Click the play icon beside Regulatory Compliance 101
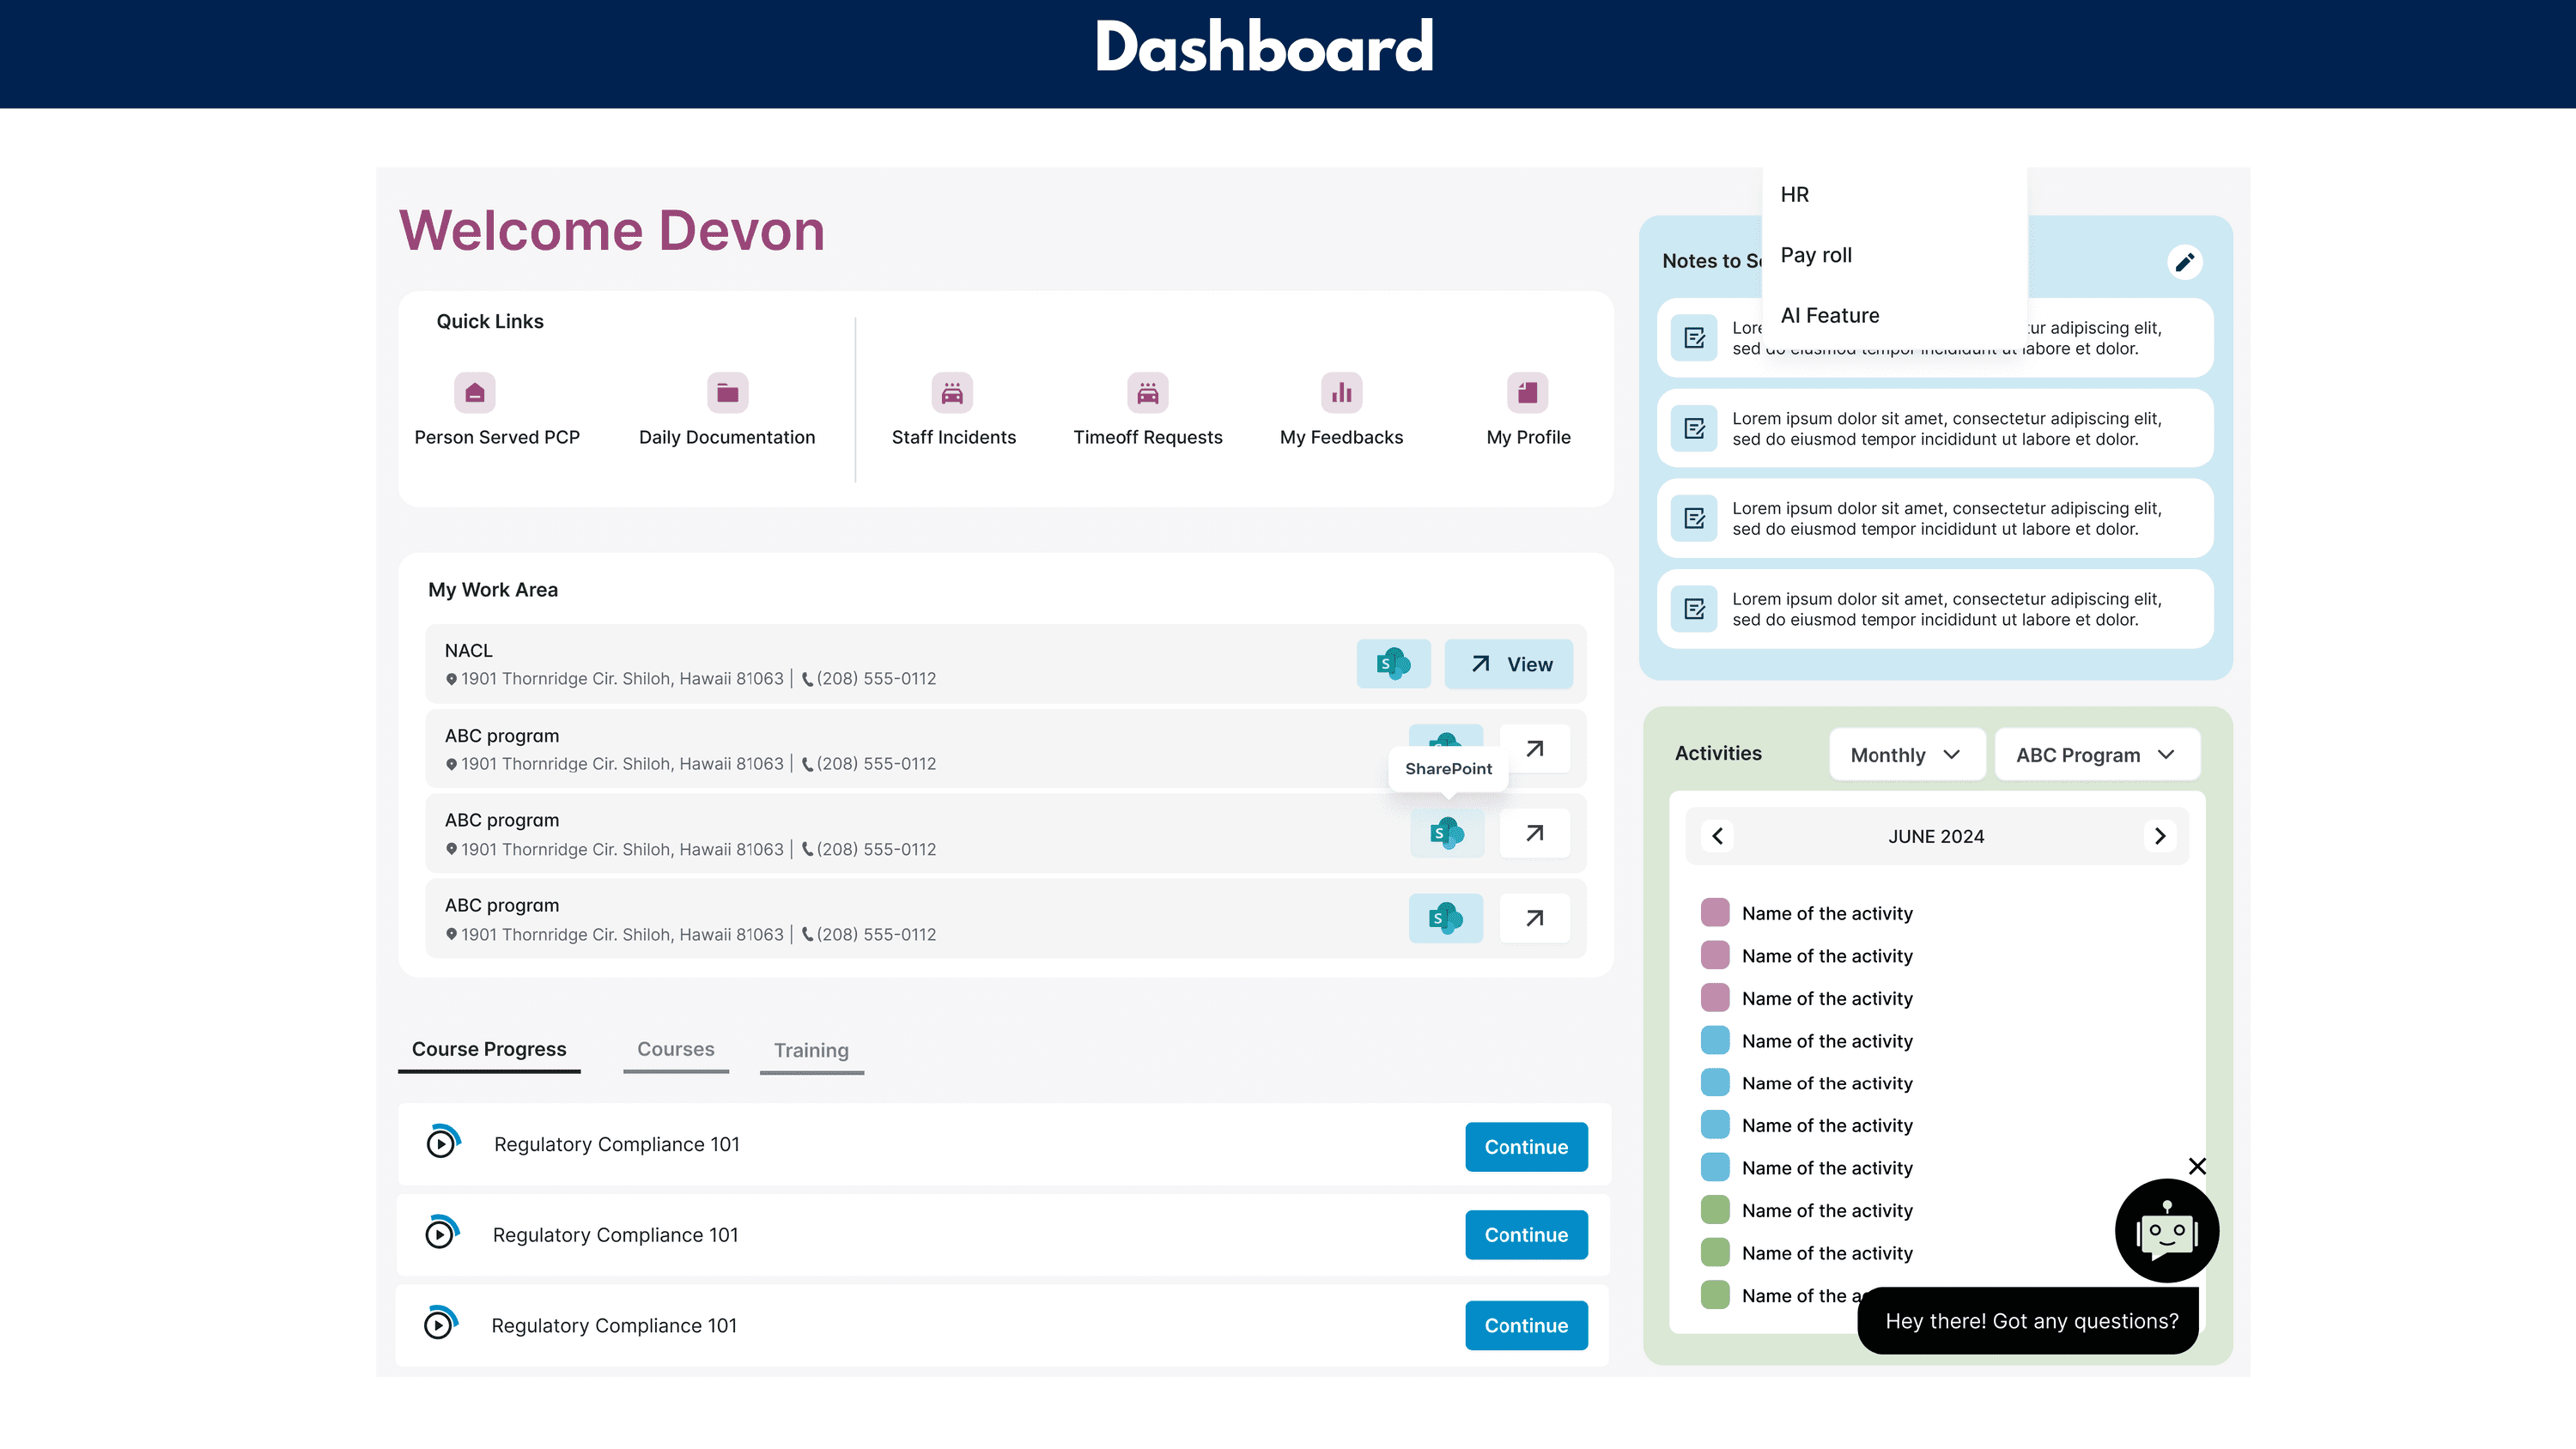 [441, 1144]
